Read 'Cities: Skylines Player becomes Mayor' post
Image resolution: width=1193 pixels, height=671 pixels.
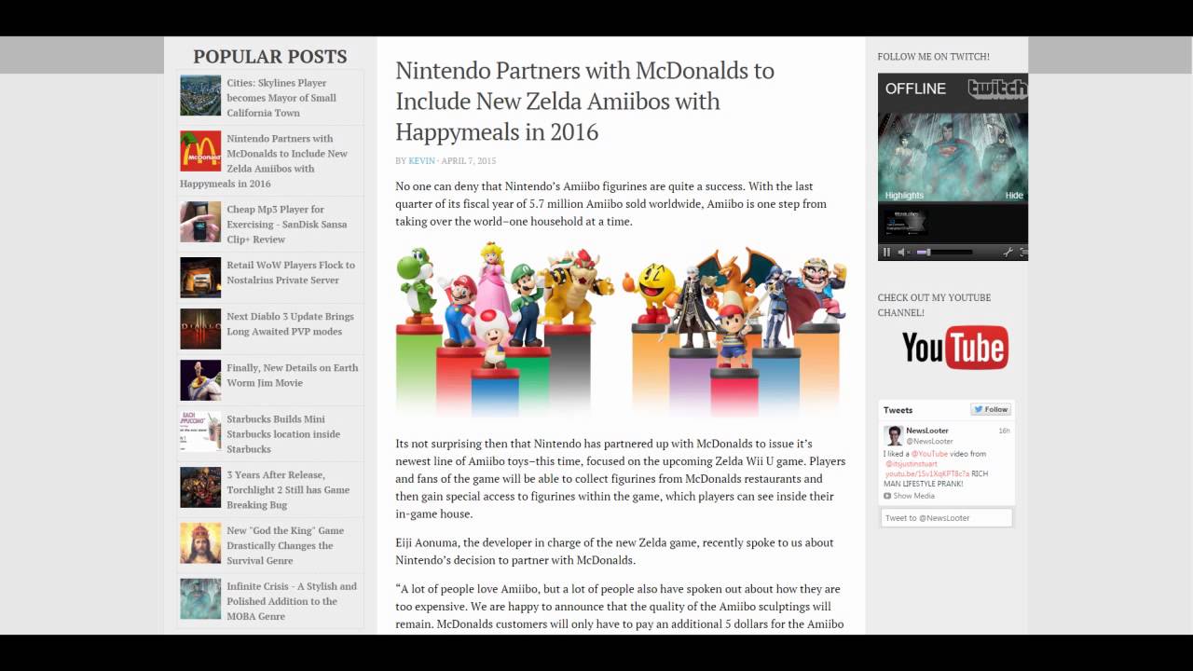click(x=281, y=98)
